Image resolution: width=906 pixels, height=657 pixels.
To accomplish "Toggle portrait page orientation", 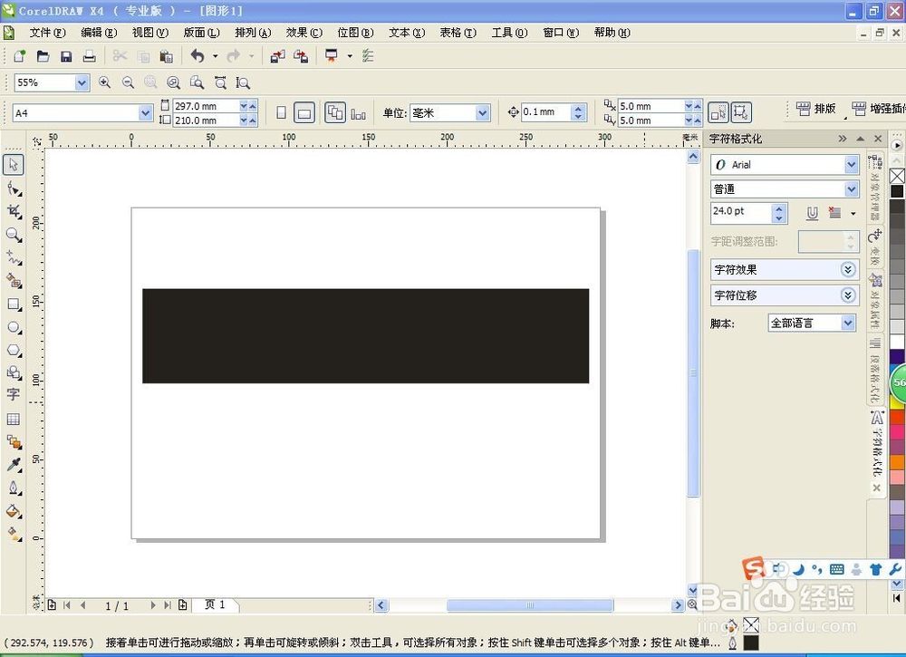I will pyautogui.click(x=282, y=112).
